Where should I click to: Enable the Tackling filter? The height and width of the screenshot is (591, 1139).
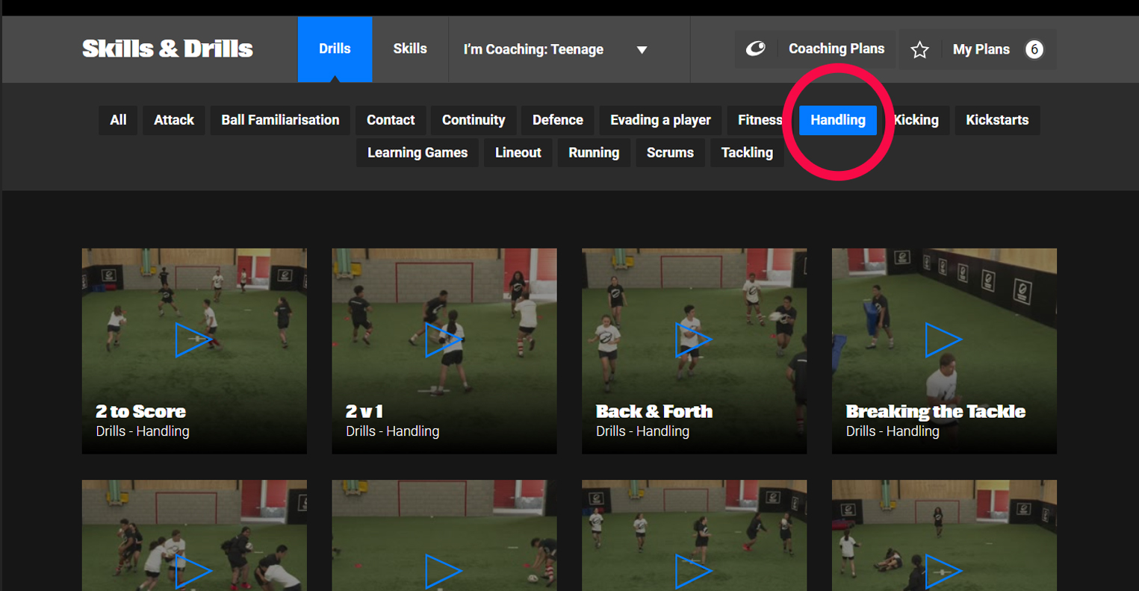(x=747, y=153)
